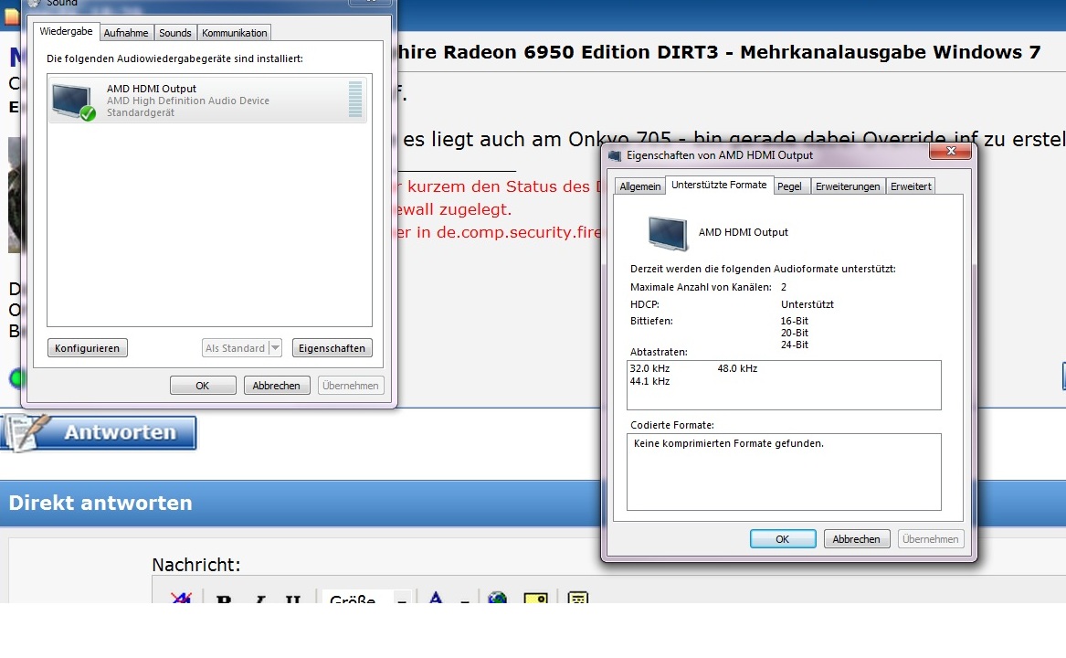
Task: Select the AMD HDMI Output playback device
Action: tap(207, 100)
